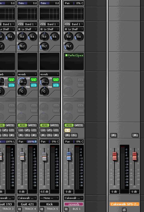This screenshot has width=144, height=212.
Task: Open Band 1 dropdown on reverb bus
Action: pyautogui.click(x=77, y=24)
